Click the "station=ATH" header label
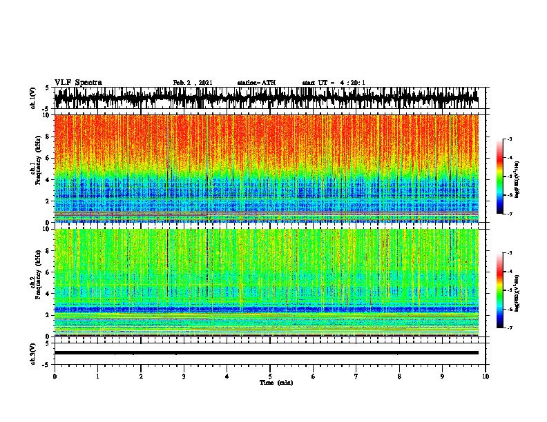The width and height of the screenshot is (547, 422). pos(256,83)
